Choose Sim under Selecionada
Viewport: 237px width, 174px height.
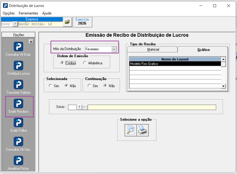click(x=50, y=86)
